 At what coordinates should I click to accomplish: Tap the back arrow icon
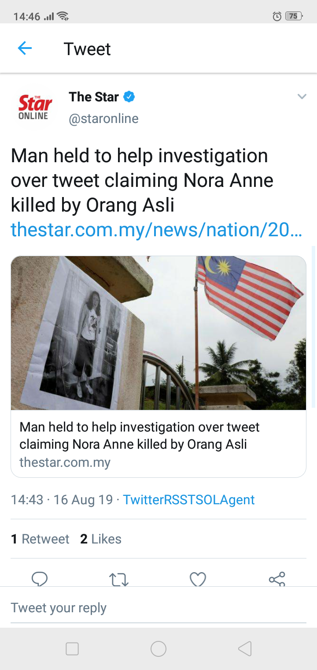coord(25,48)
